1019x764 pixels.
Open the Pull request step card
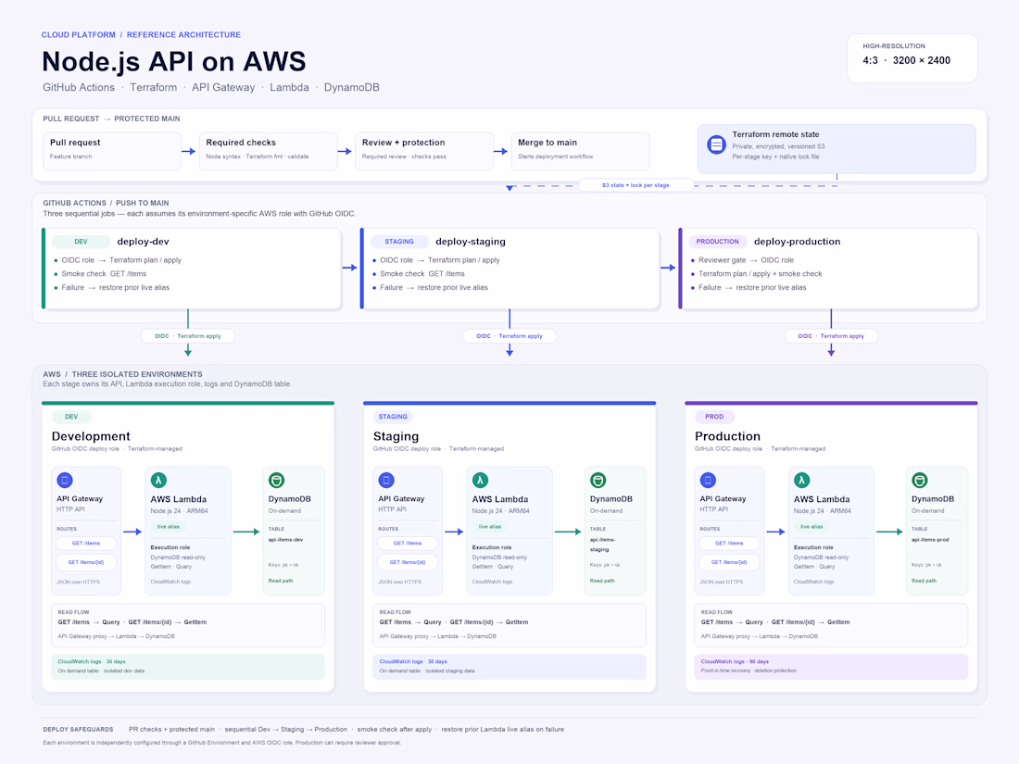coord(112,151)
